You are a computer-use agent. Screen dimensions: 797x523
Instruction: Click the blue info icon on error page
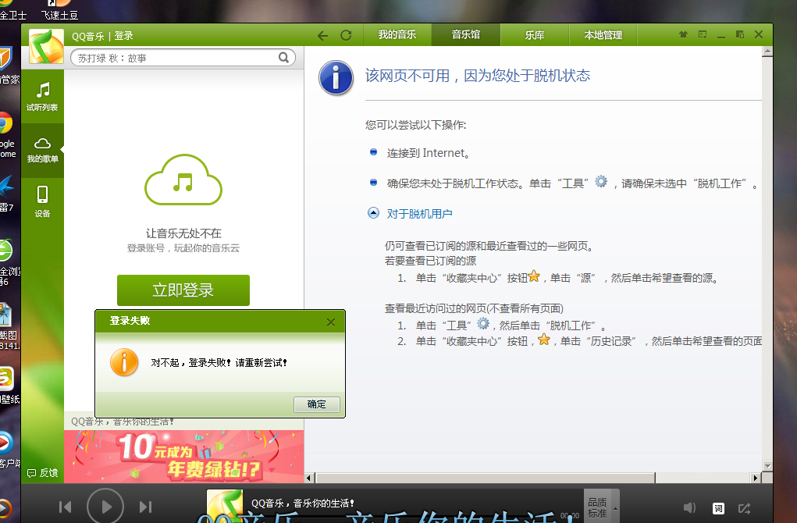tap(336, 78)
